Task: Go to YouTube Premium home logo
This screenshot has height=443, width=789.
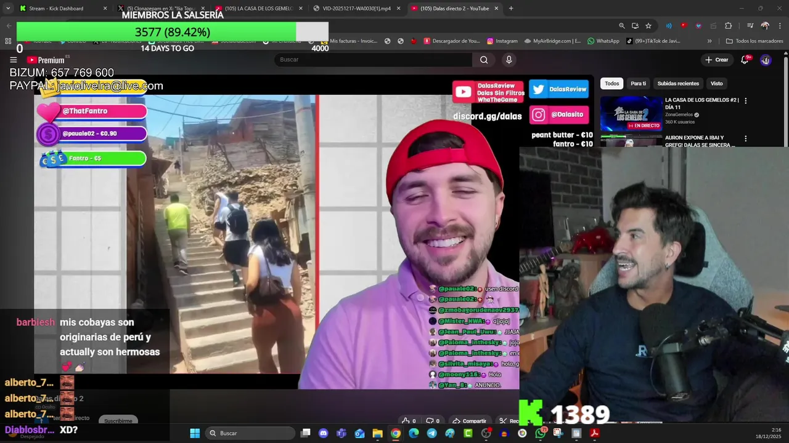Action: pyautogui.click(x=46, y=60)
